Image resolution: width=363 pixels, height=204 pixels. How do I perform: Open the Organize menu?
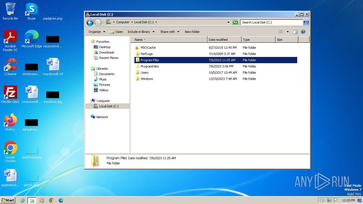97,32
